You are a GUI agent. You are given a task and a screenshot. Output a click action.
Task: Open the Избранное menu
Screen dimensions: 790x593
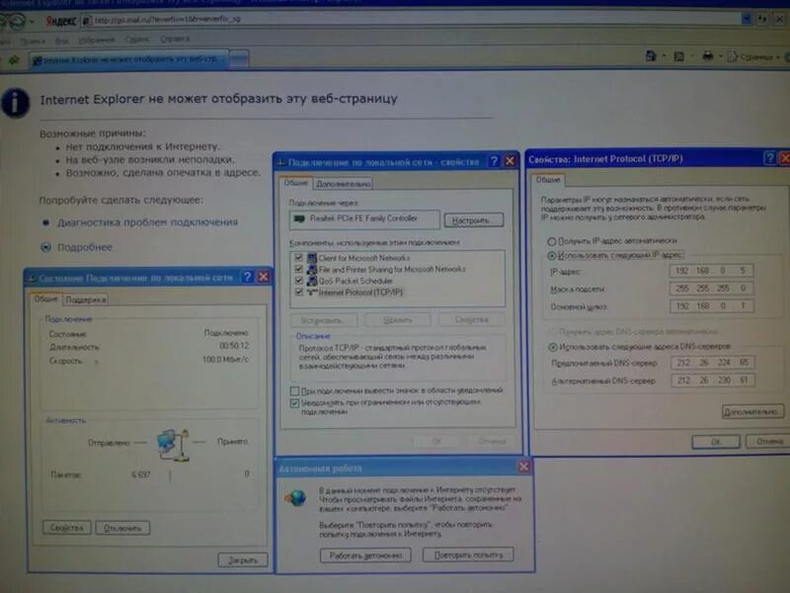click(97, 40)
